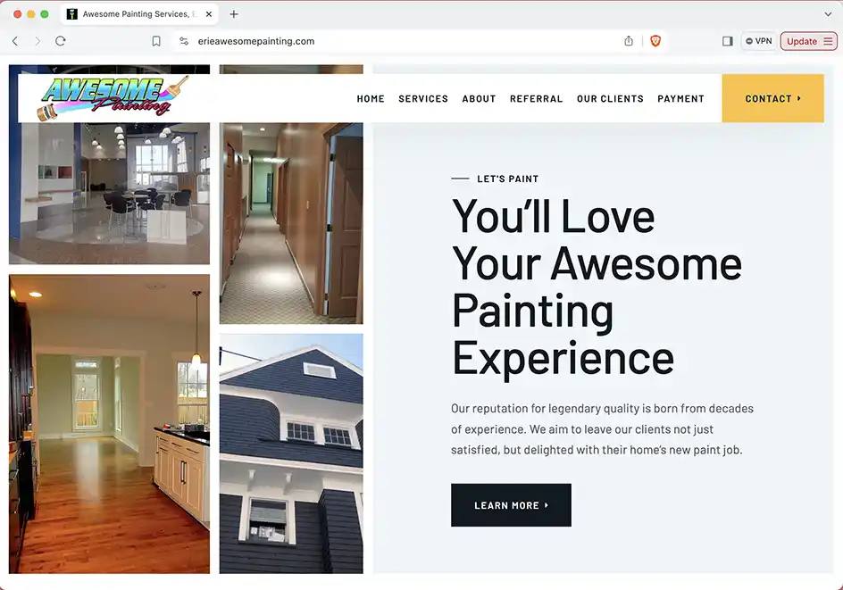The image size is (843, 590).
Task: Open a new tab with plus icon
Action: coord(234,14)
